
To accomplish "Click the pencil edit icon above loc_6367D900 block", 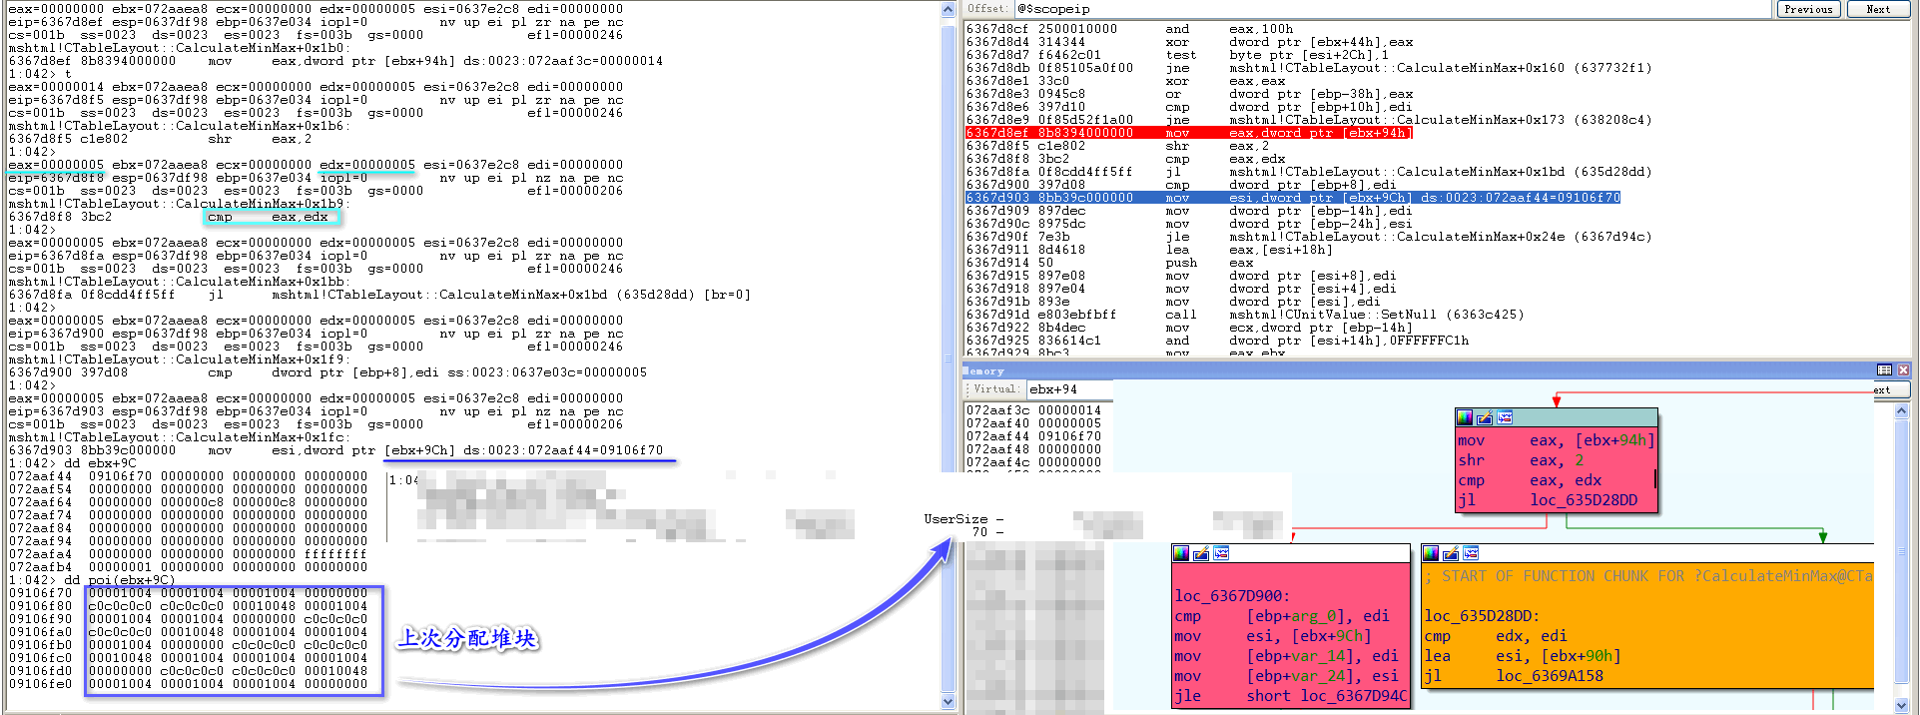I will click(1201, 553).
